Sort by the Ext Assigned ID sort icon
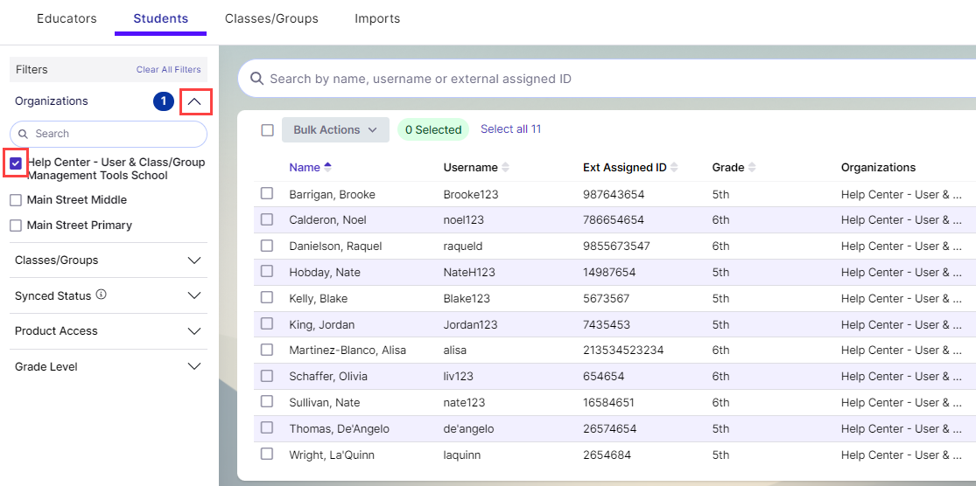The image size is (976, 486). 674,167
